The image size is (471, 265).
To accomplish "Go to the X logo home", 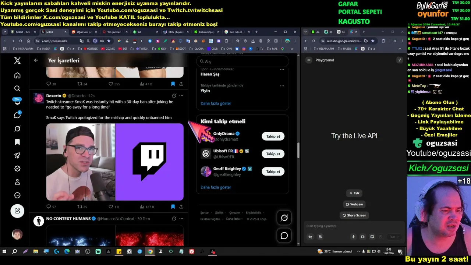I will (x=17, y=61).
